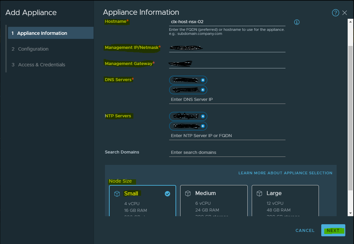Click the '12 vCPU' text
The image size is (354, 244).
275,203
